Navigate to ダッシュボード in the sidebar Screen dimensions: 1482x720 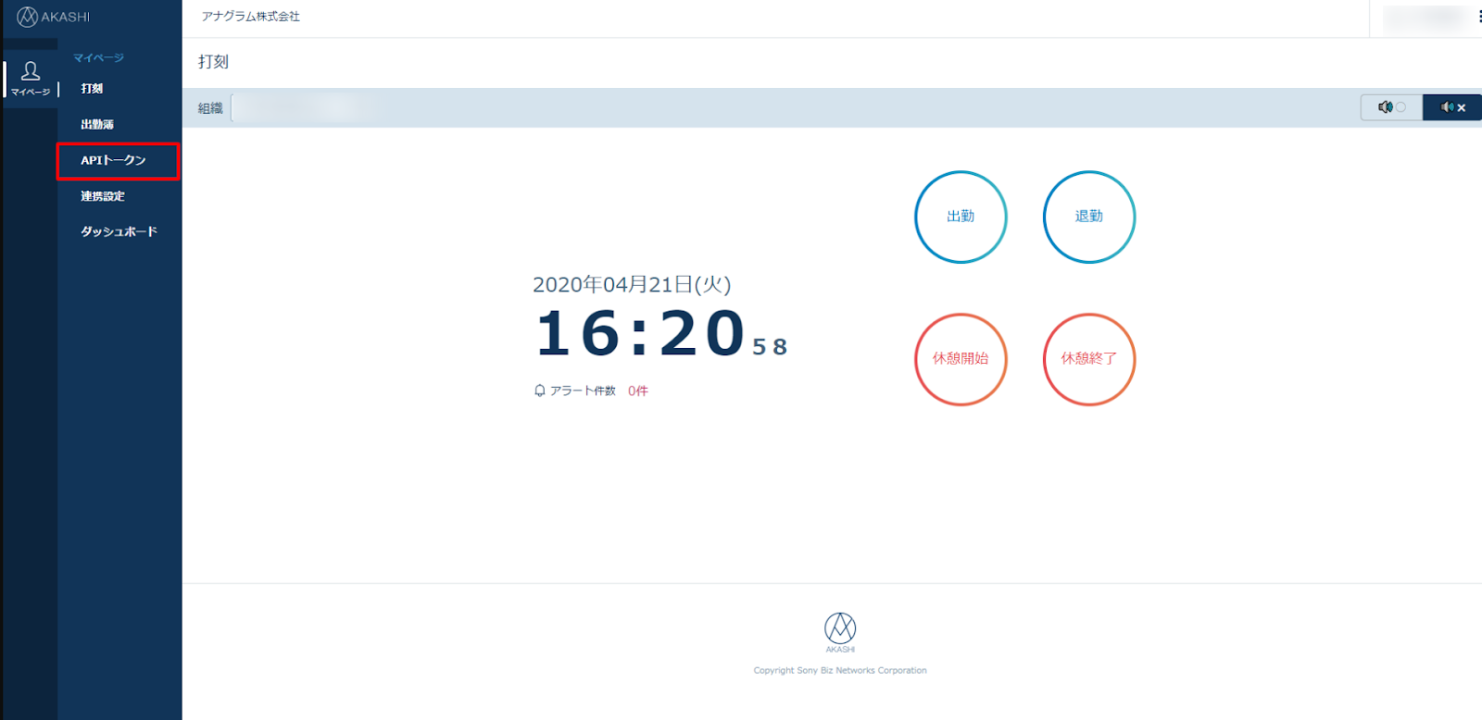[x=119, y=231]
